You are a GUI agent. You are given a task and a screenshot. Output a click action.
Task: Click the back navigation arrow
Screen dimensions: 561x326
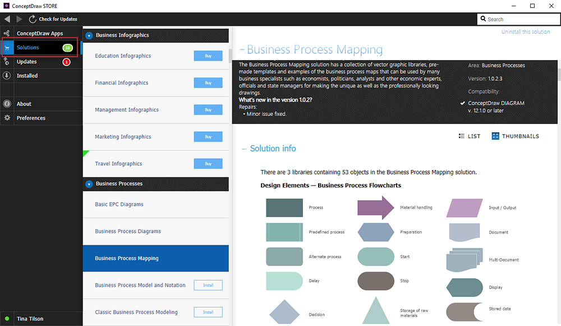tap(7, 19)
